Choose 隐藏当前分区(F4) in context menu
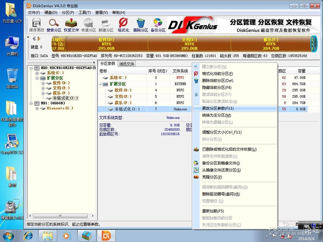The image size is (323, 242). [x=235, y=87]
